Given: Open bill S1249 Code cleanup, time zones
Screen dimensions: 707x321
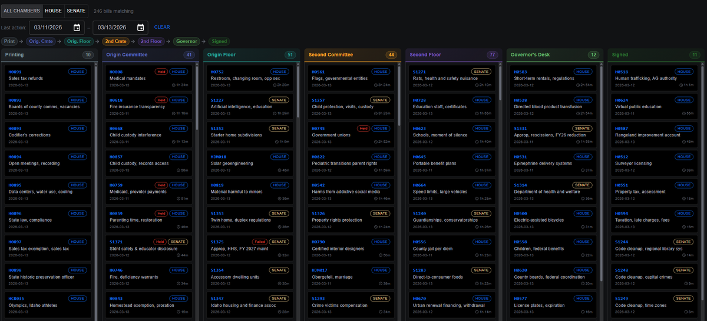Looking at the screenshot, I should [x=655, y=304].
